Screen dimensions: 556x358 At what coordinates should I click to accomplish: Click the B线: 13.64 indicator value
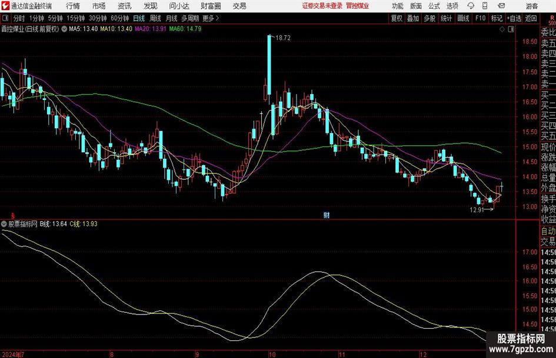53,223
